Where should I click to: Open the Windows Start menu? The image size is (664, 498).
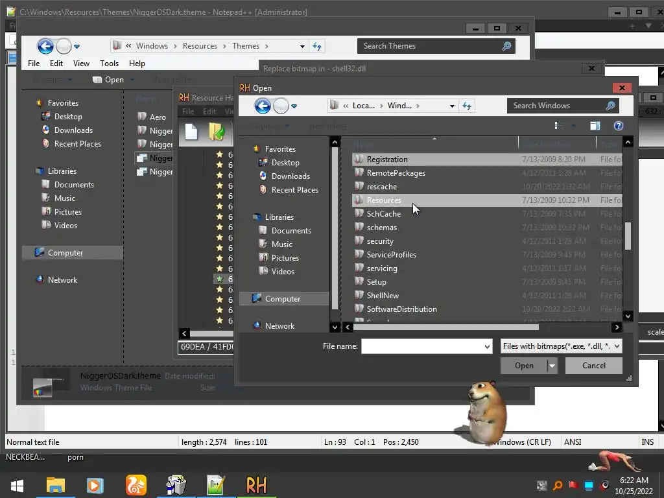tap(17, 485)
